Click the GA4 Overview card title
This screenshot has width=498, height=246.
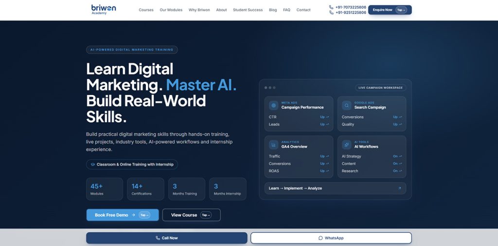pyautogui.click(x=294, y=147)
